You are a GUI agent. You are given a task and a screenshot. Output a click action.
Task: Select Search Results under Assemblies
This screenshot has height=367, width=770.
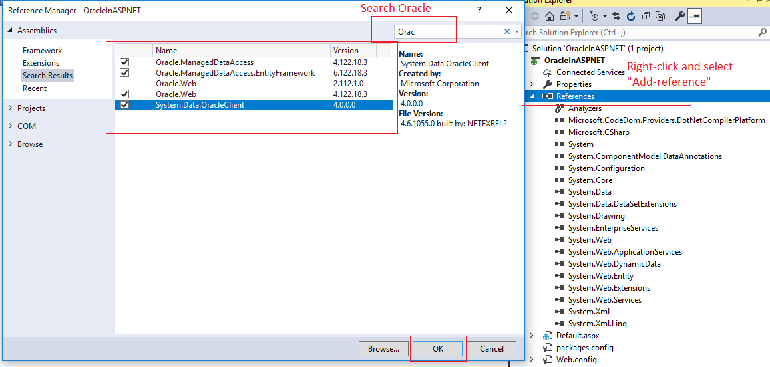48,76
